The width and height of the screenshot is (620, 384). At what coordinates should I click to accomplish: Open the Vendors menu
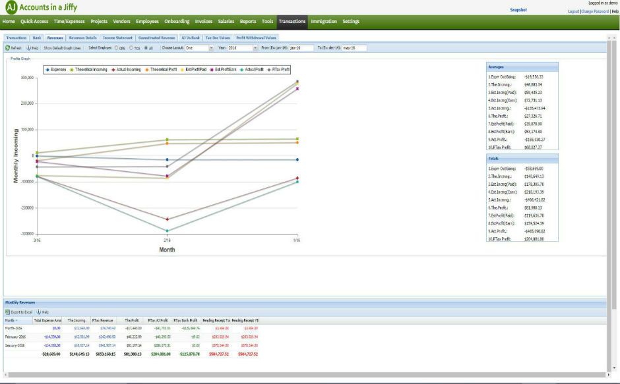[x=122, y=21]
